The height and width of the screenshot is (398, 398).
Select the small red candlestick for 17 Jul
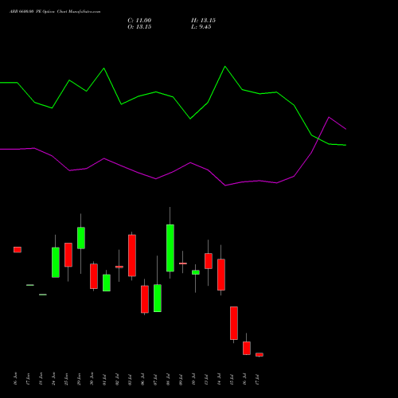tap(259, 354)
